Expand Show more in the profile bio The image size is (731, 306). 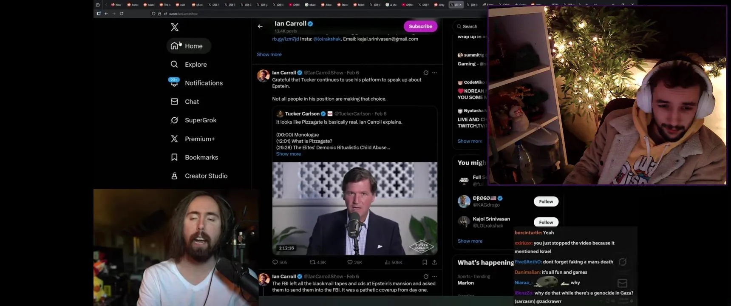(x=269, y=54)
